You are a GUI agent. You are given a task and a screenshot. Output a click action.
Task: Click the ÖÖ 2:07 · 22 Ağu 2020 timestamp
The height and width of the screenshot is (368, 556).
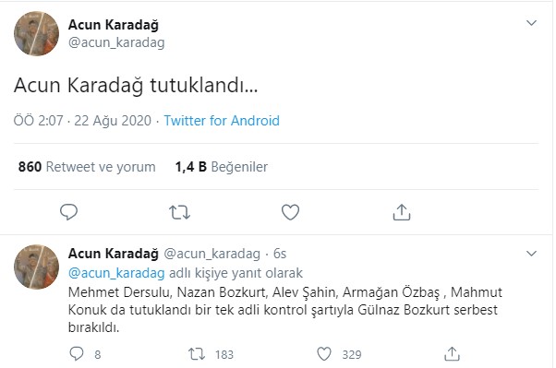click(x=82, y=121)
